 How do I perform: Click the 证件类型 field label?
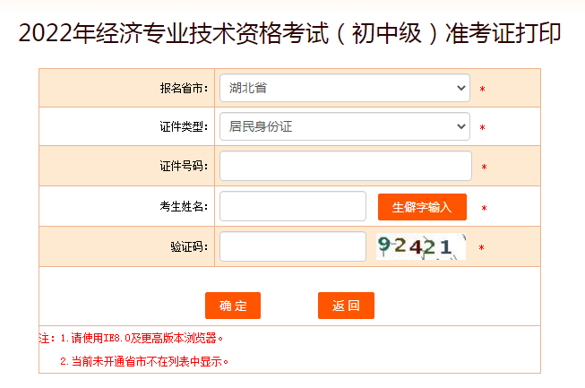184,127
